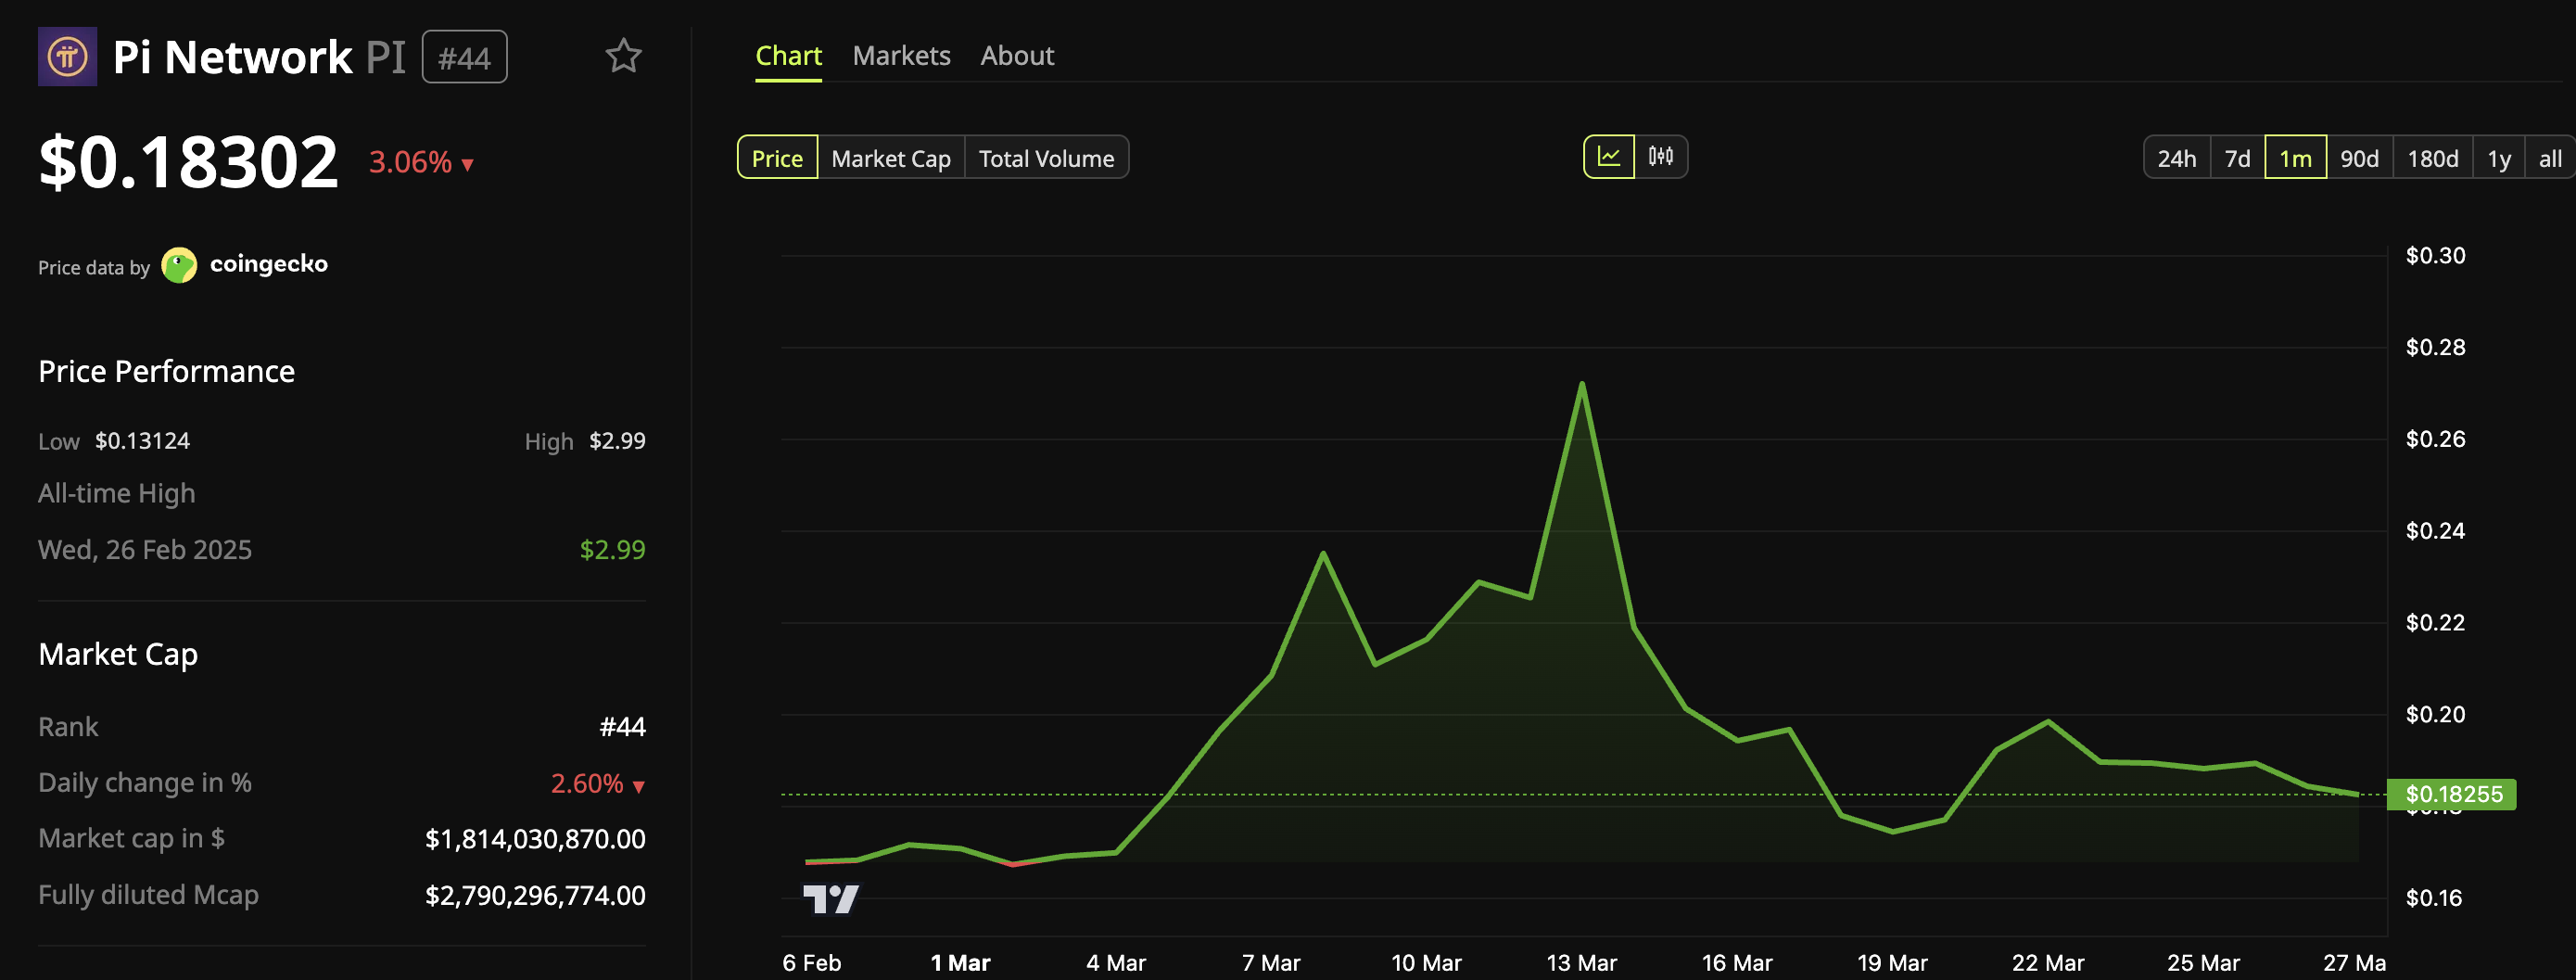Set chart range to 1m

point(2295,158)
